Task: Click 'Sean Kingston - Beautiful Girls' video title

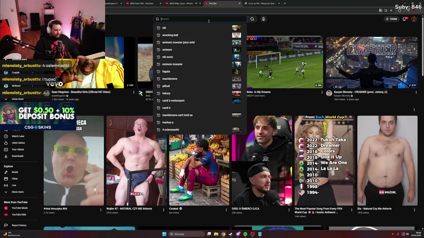Action: click(x=81, y=92)
